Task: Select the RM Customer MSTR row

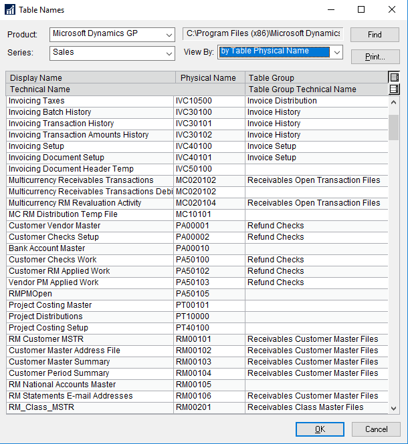Action: click(90, 339)
